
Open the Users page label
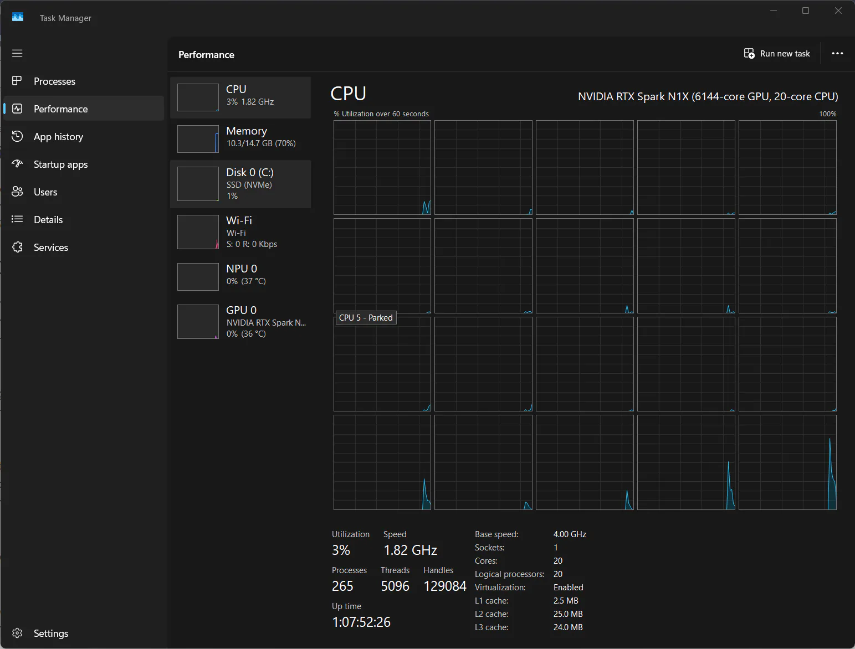tap(45, 192)
